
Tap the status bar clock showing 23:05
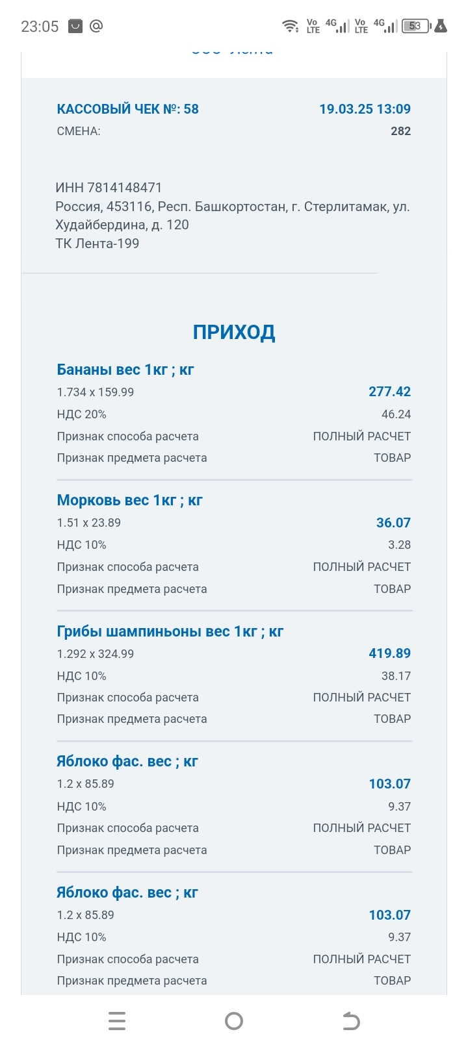click(40, 27)
